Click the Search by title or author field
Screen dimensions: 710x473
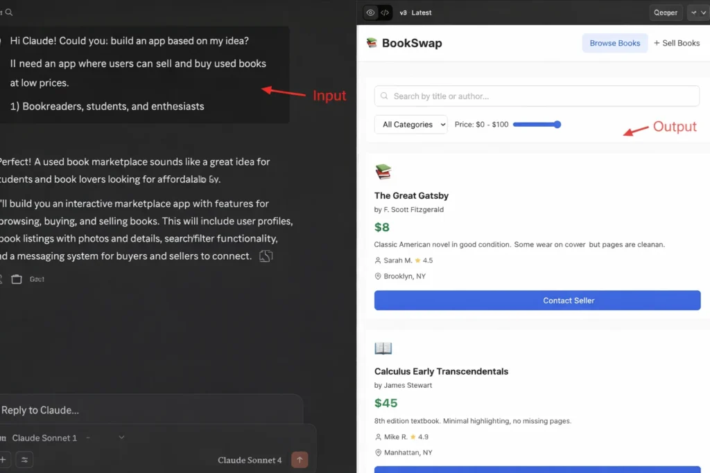[537, 96]
